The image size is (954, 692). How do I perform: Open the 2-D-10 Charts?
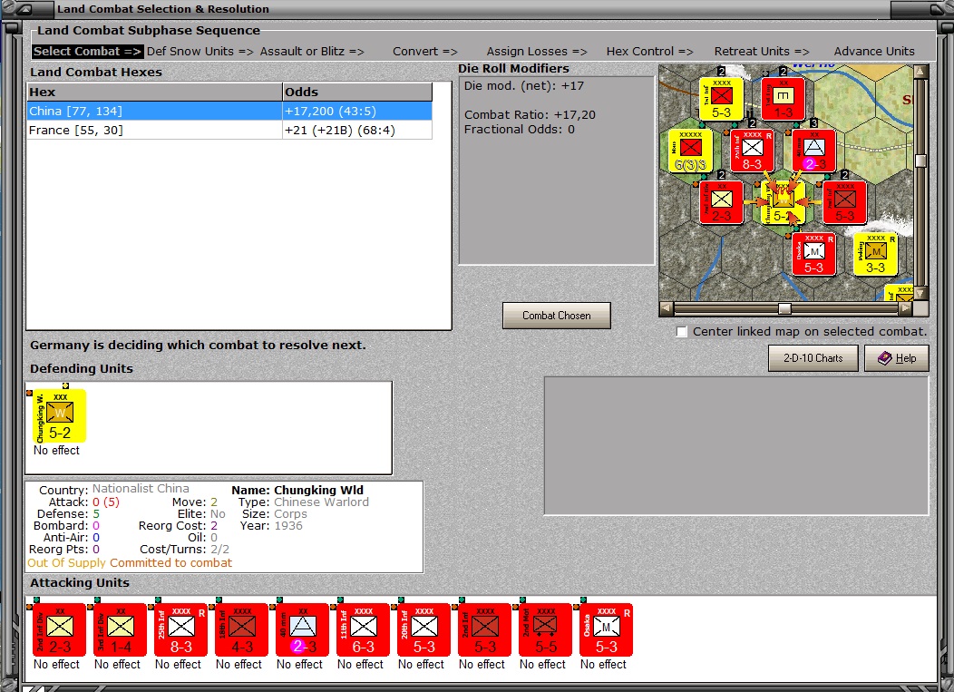813,358
